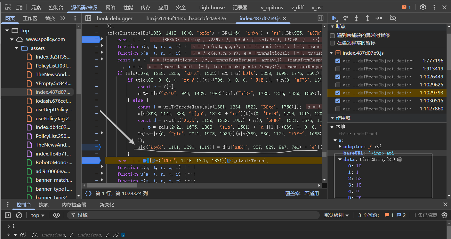Show more navigator tabs with the chevron
The width and height of the screenshot is (451, 239).
[63, 18]
